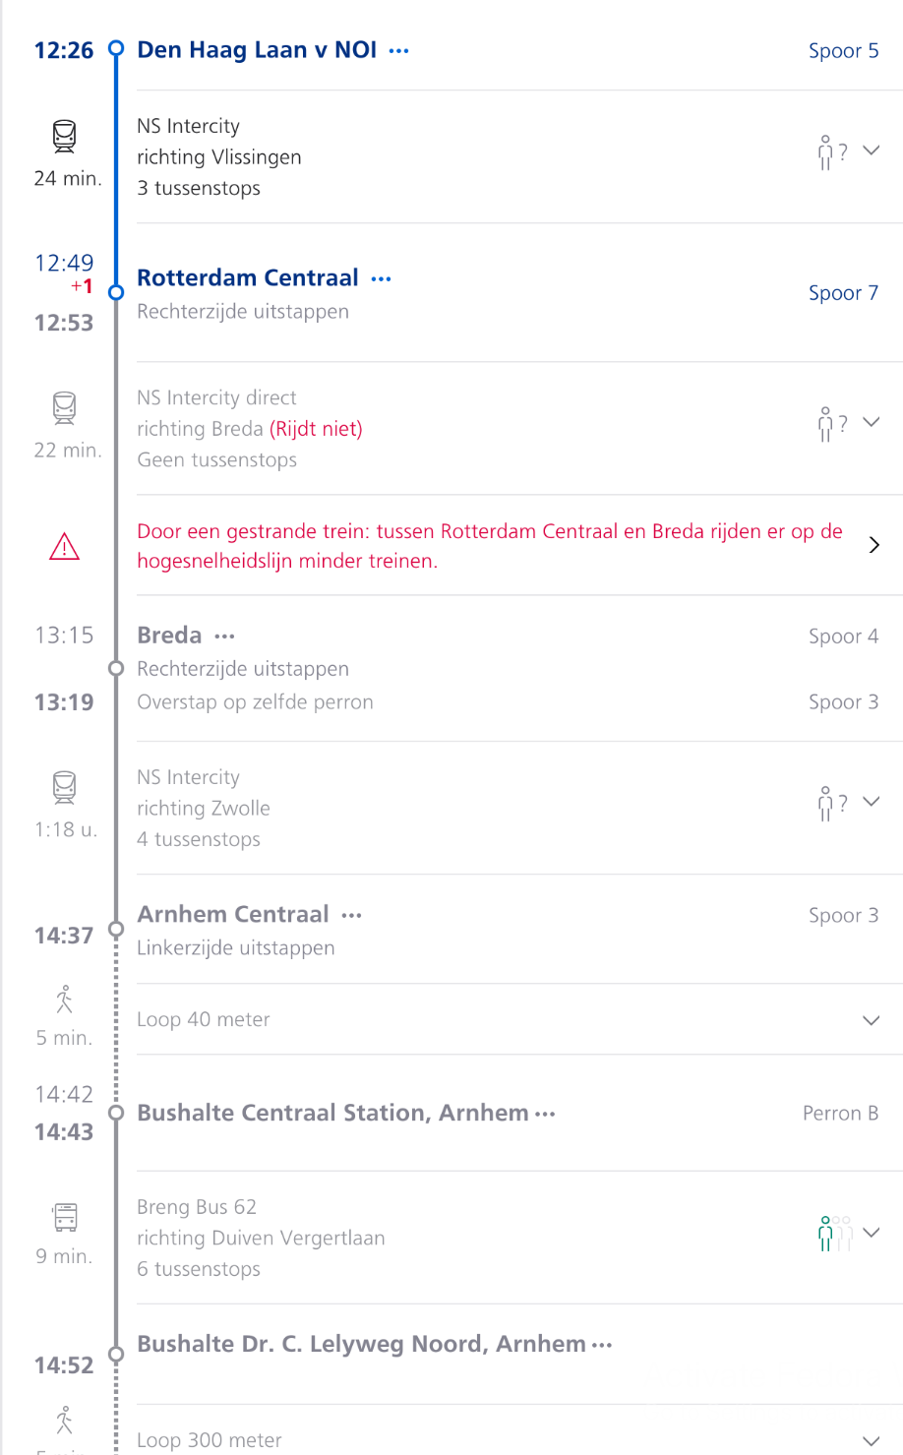Viewport: 903px width, 1455px height.
Task: Expand the NS Intercity richting Zwolle tussenstops
Action: point(871,802)
